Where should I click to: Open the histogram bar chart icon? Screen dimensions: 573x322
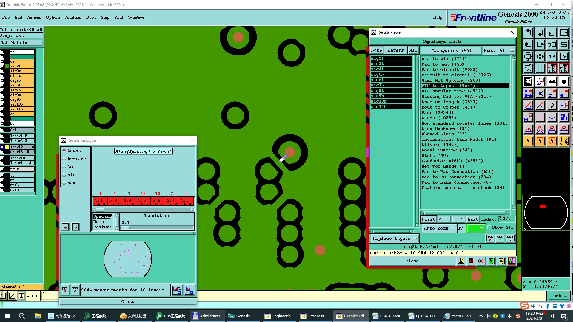pyautogui.click(x=511, y=261)
